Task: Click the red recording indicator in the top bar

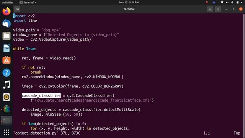Action: tap(207, 2)
